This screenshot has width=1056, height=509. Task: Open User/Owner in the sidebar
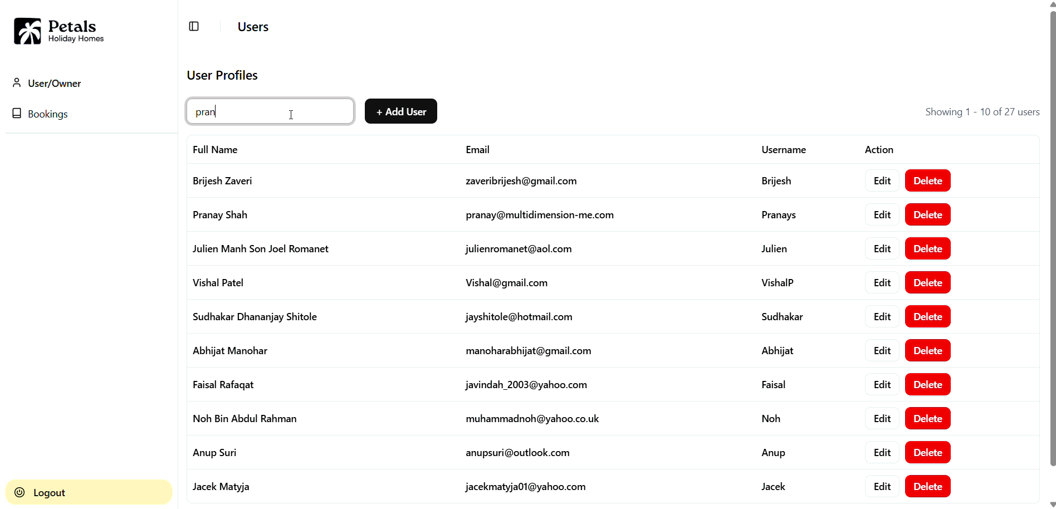(x=54, y=84)
